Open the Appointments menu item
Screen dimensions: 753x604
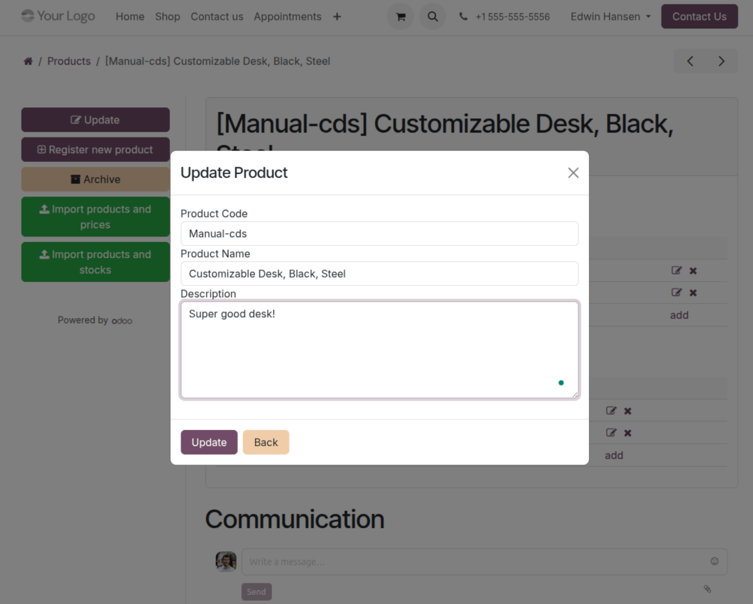[x=287, y=17]
